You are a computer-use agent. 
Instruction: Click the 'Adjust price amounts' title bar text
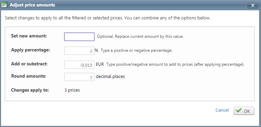click(32, 5)
